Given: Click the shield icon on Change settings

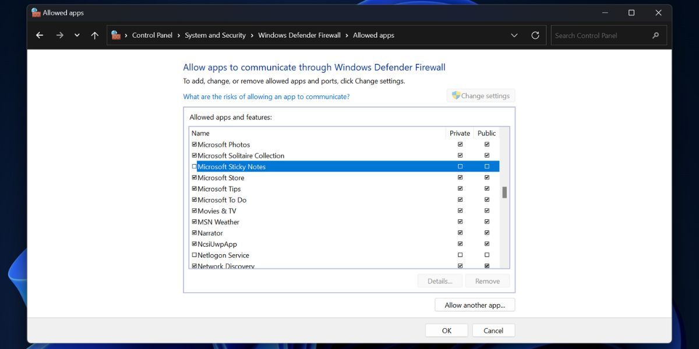Looking at the screenshot, I should click(x=456, y=95).
